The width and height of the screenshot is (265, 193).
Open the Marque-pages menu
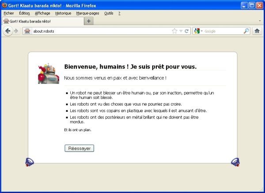87,13
